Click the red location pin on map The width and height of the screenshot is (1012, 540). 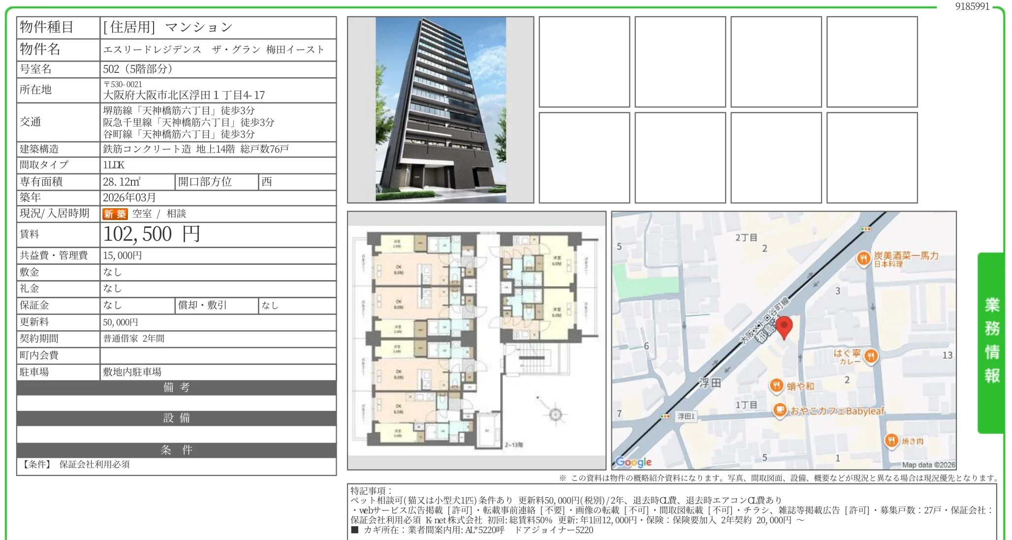784,326
